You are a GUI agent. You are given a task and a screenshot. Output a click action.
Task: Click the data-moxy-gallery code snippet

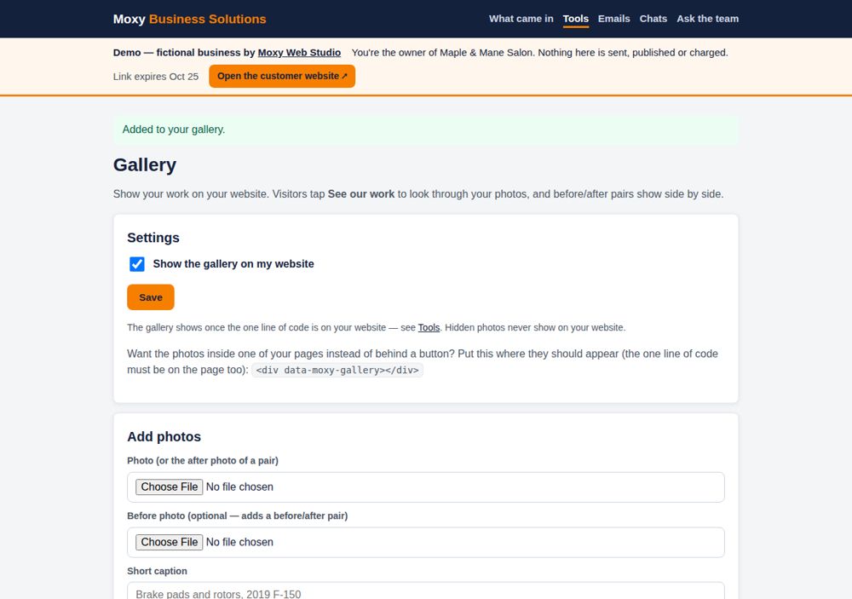[x=337, y=370]
